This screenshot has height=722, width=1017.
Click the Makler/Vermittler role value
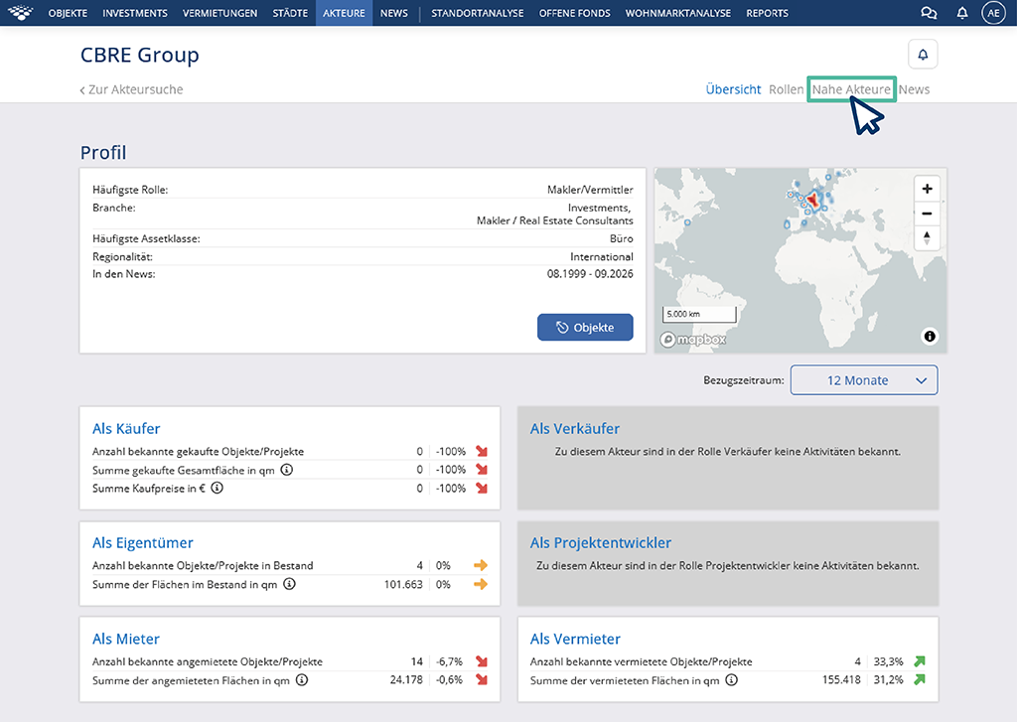(590, 190)
